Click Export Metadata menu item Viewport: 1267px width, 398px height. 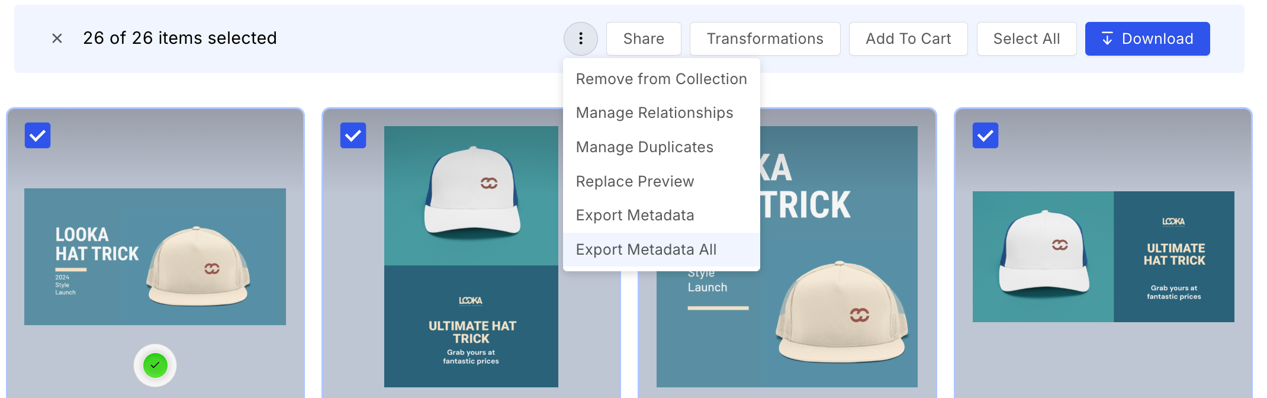coord(635,215)
